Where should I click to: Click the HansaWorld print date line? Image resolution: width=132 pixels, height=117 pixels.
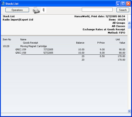[100, 16]
